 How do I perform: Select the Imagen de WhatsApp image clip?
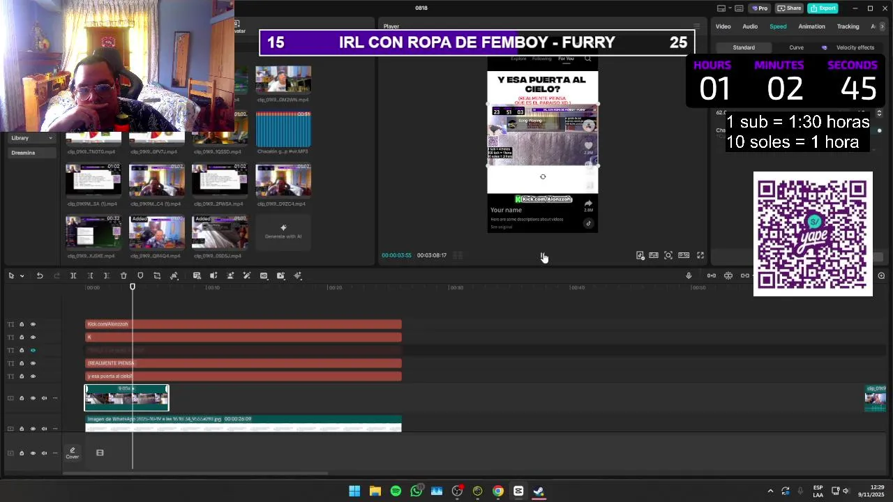click(x=243, y=423)
